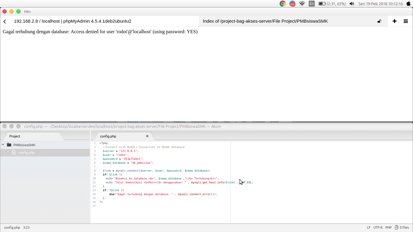Open a new tab with the plus icon
The image size is (413, 232).
click(x=395, y=21)
